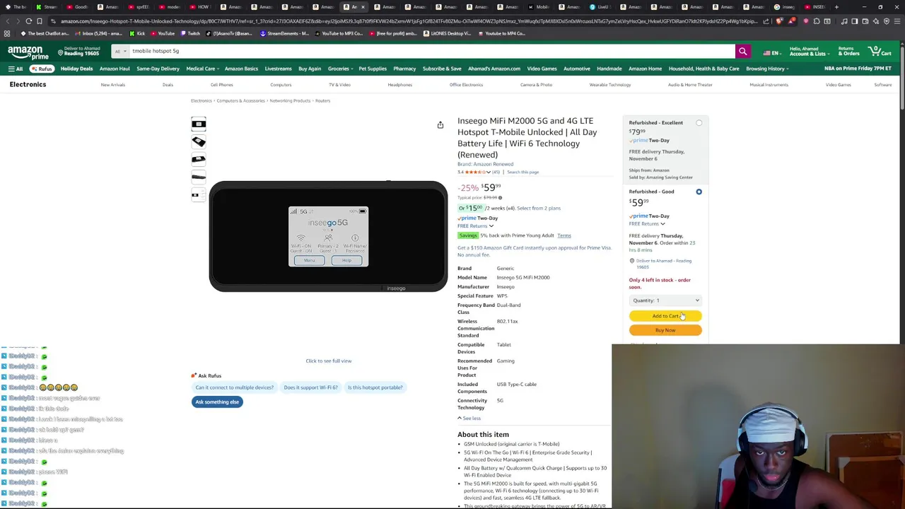Viewport: 905px width, 509px height.
Task: Open the Amazon Prime logo home link
Action: coord(28,52)
